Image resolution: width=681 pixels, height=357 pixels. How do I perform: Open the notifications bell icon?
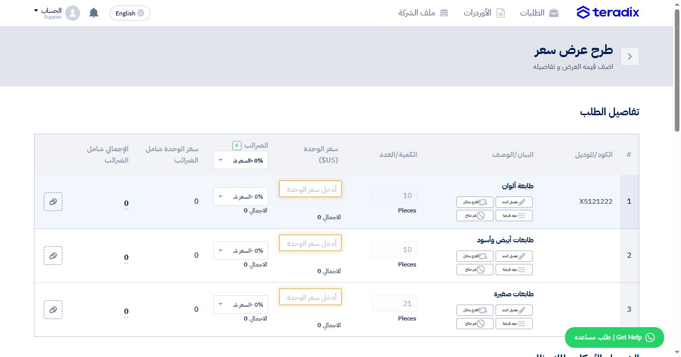click(x=94, y=13)
